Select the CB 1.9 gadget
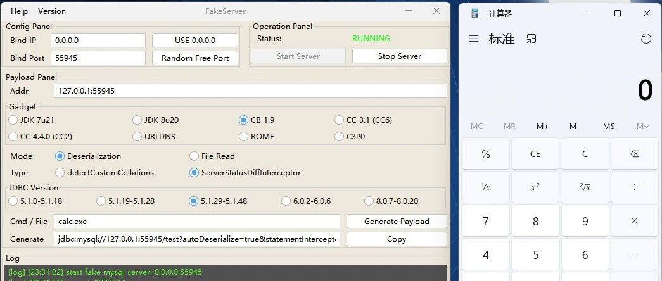Screen dimensions: 662x281 pos(257,120)
